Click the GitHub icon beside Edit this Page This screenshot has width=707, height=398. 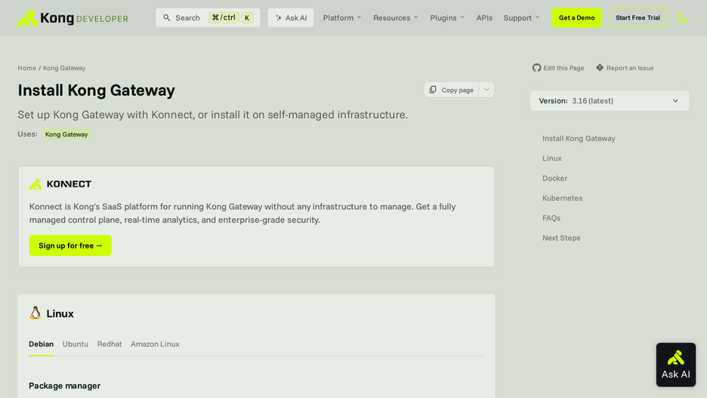click(x=536, y=68)
